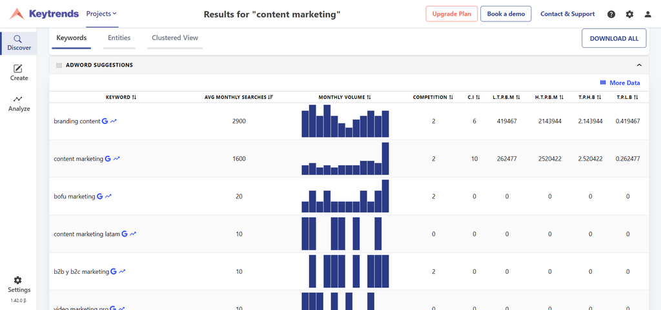The width and height of the screenshot is (661, 310).
Task: Select the 'bofu marketing' keyword text
Action: [x=75, y=196]
